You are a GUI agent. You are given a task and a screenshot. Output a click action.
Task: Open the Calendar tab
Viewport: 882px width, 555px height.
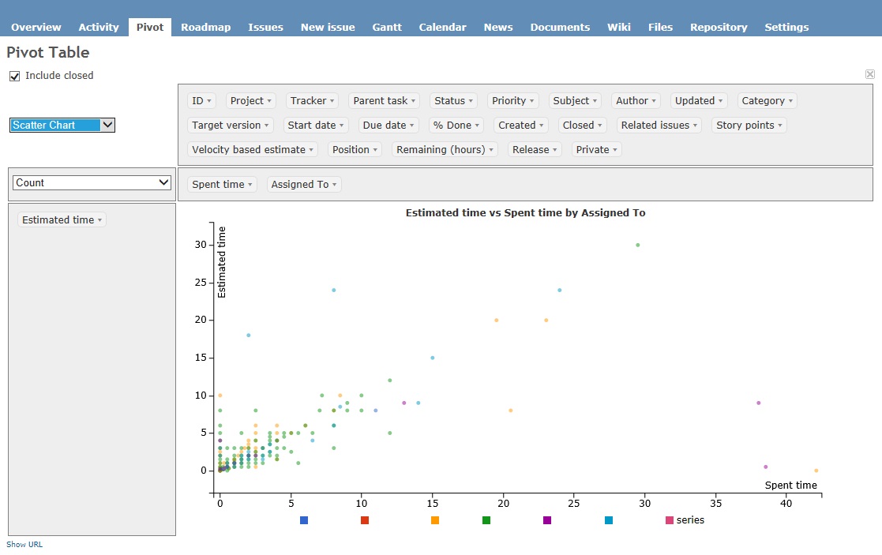442,27
